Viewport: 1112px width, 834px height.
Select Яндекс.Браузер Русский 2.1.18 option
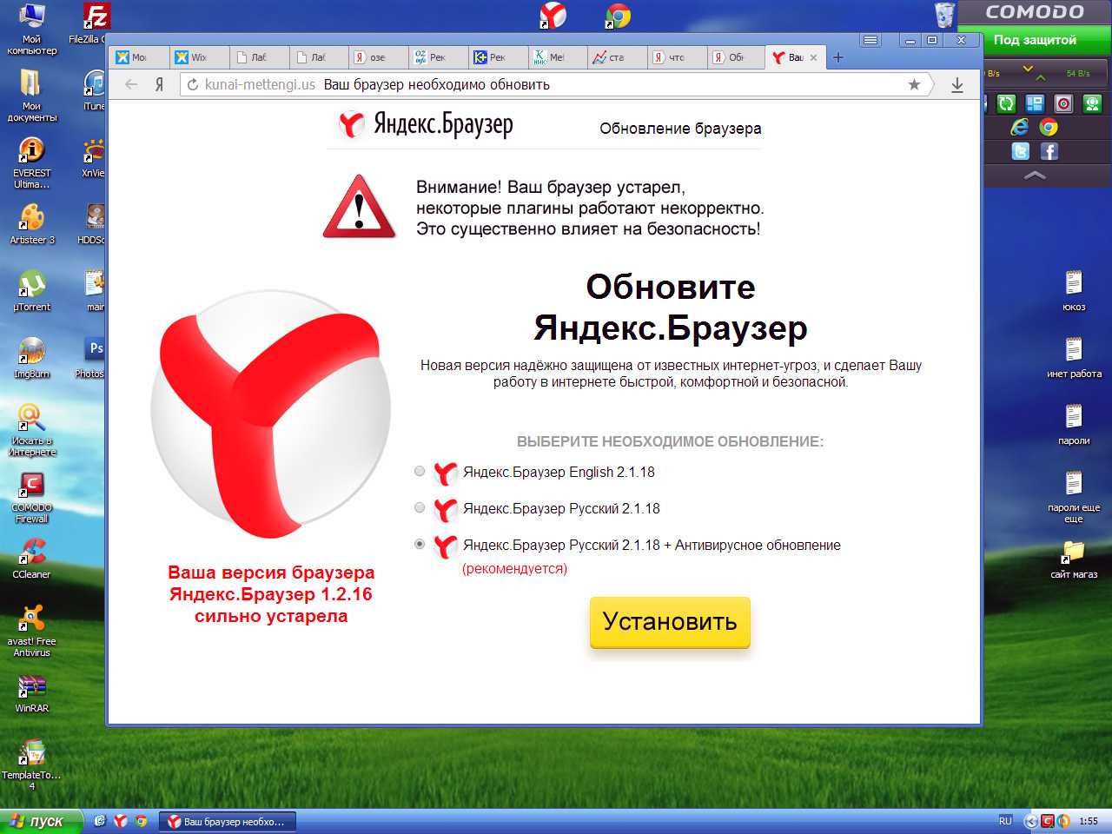pos(420,508)
